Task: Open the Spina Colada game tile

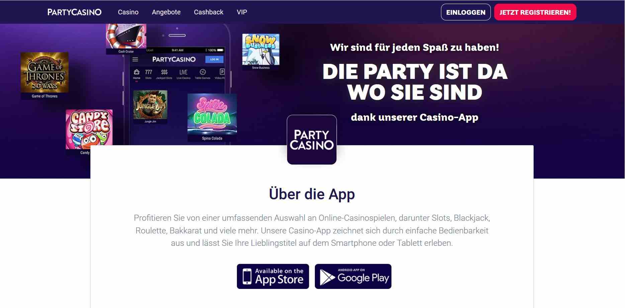Action: pyautogui.click(x=212, y=117)
